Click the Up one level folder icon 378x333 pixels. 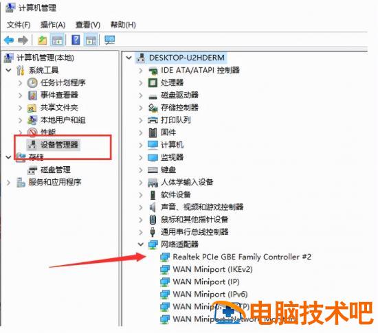pos(43,40)
